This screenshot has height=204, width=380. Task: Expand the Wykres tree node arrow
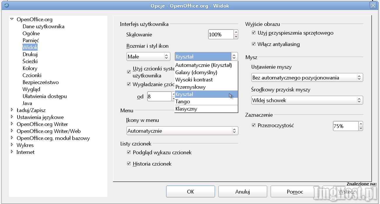pyautogui.click(x=12, y=145)
